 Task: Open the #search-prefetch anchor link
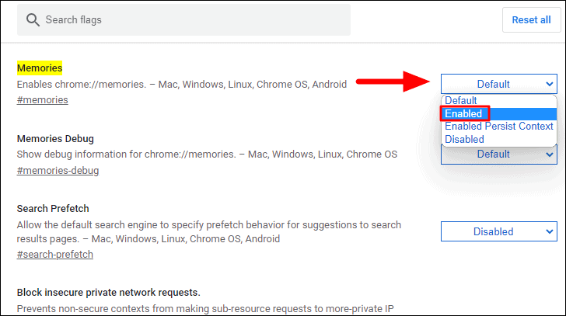pyautogui.click(x=55, y=255)
